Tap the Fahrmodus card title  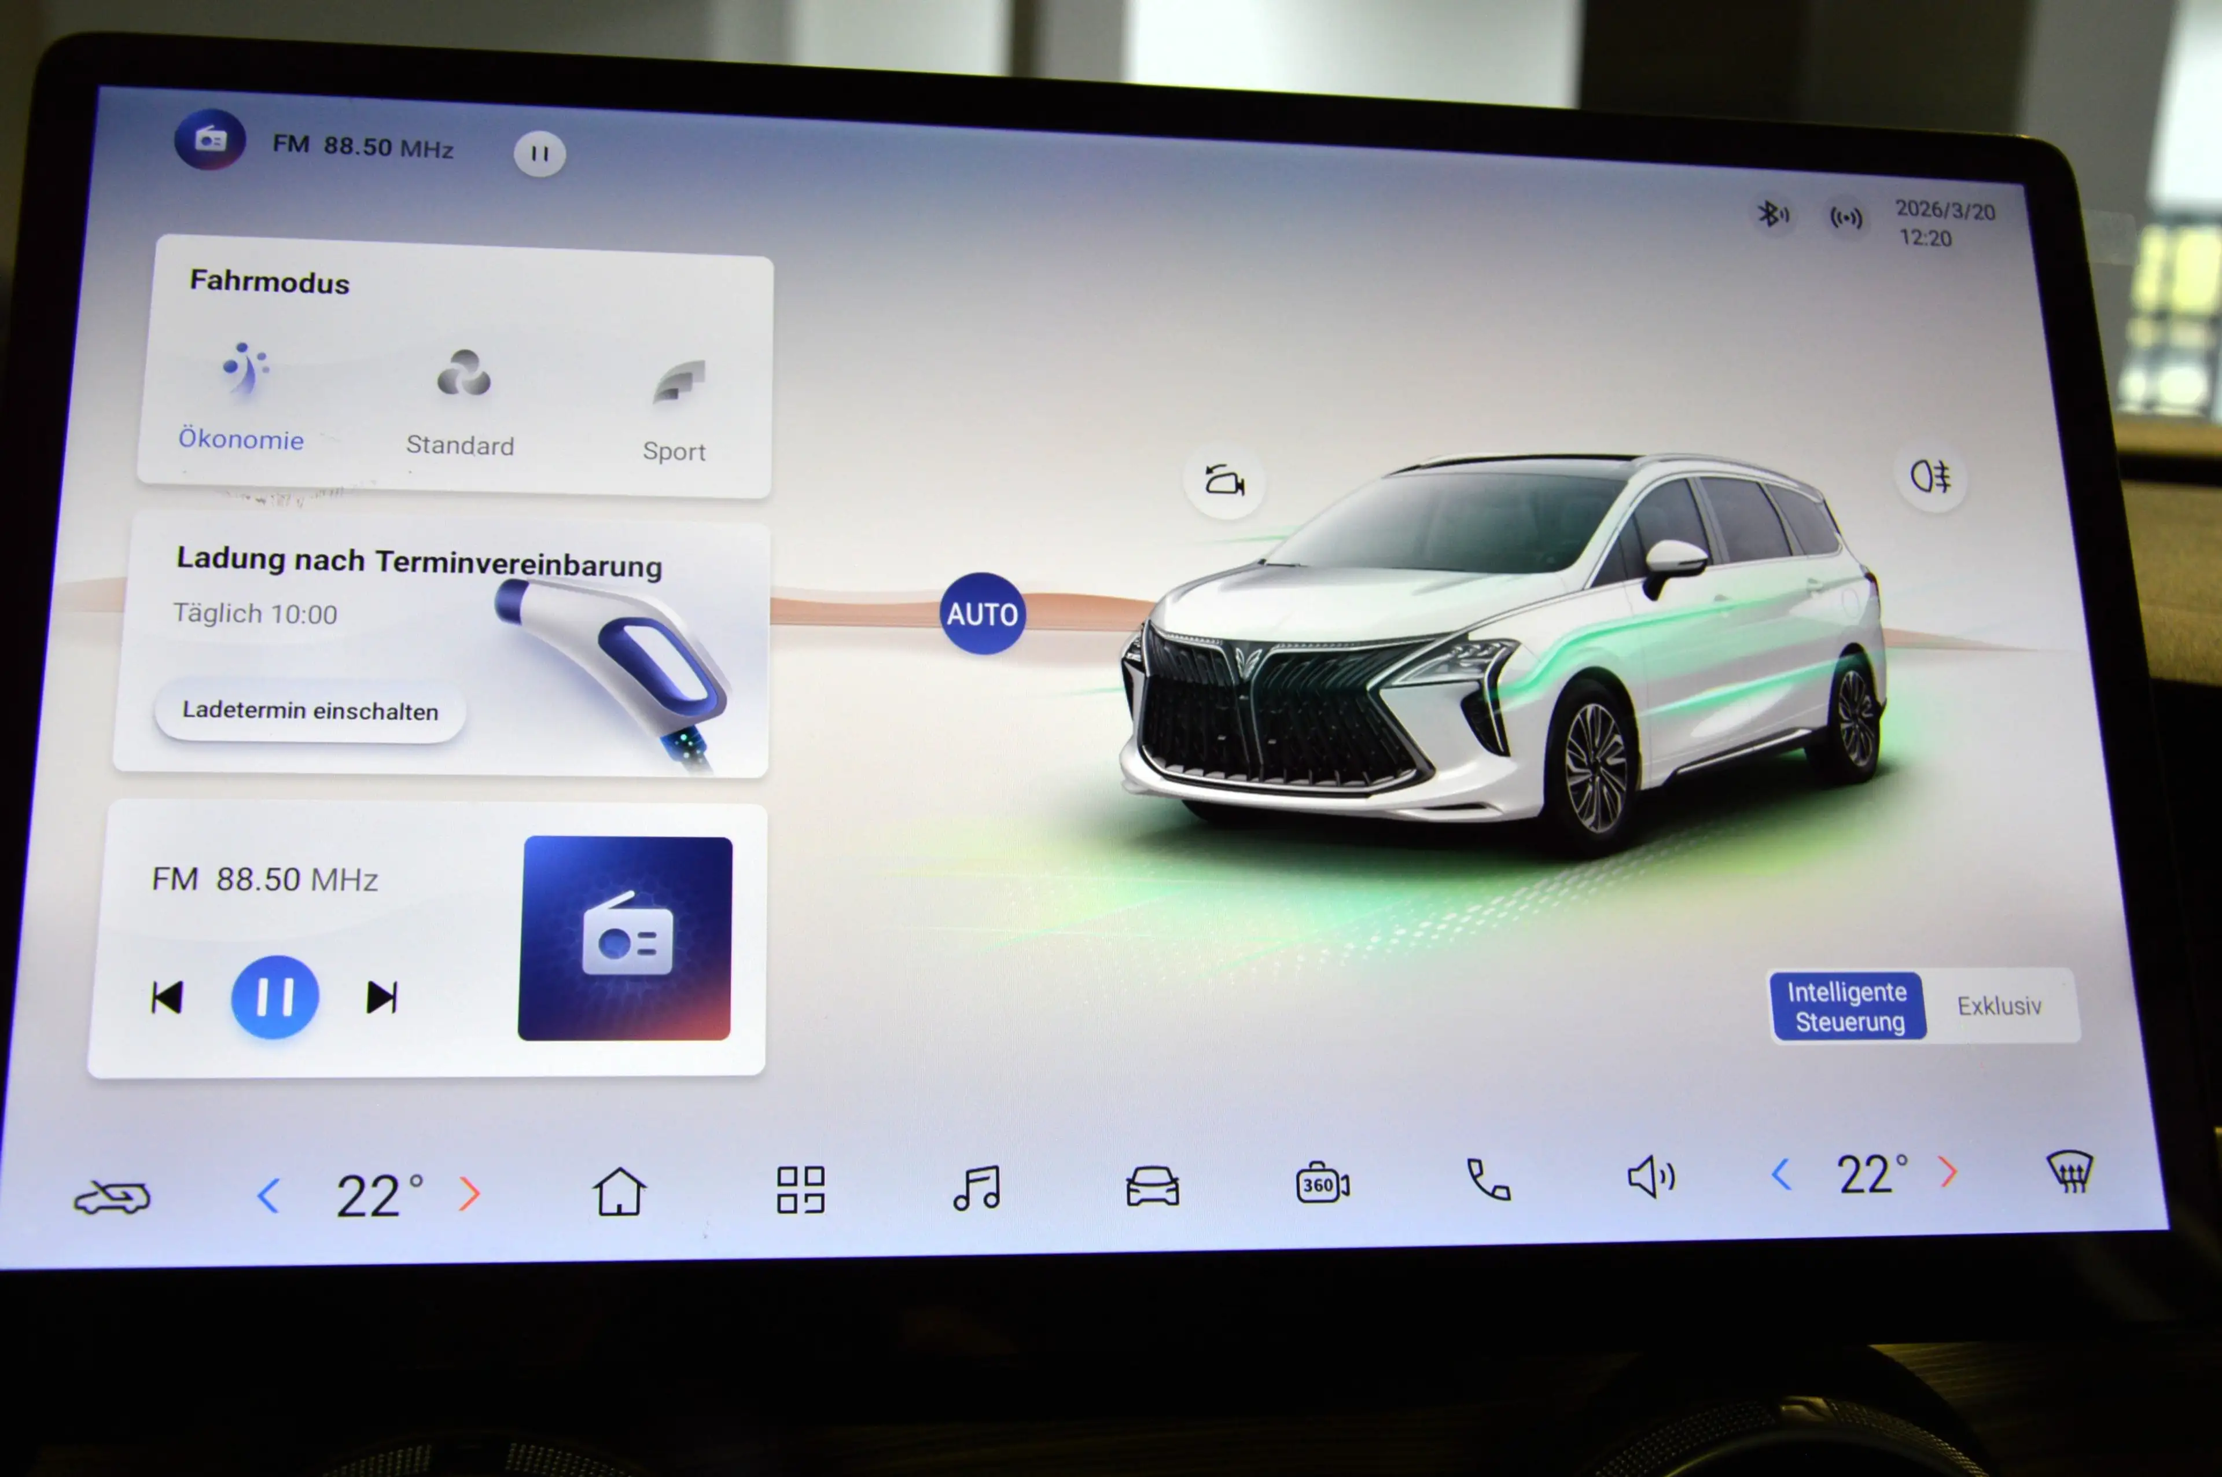[270, 282]
